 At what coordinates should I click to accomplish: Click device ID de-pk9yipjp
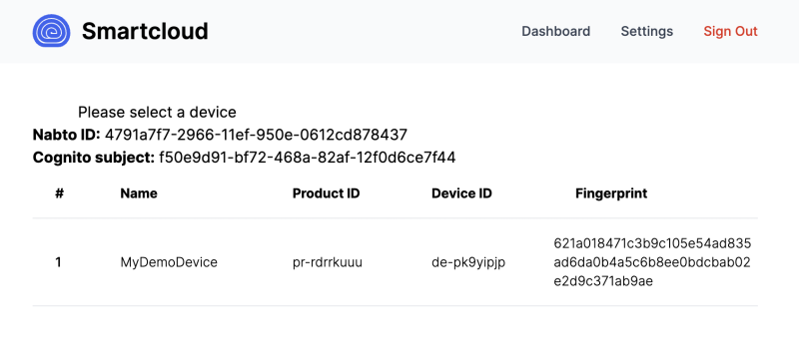point(468,262)
